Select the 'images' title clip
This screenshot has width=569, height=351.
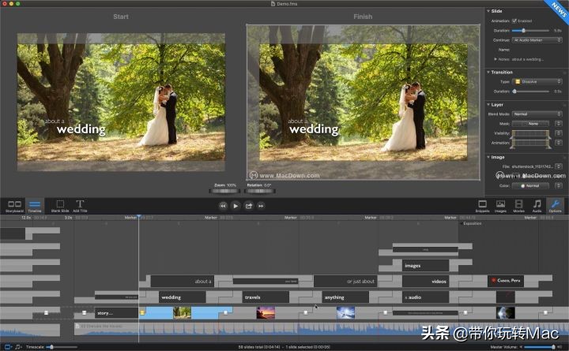click(x=425, y=265)
